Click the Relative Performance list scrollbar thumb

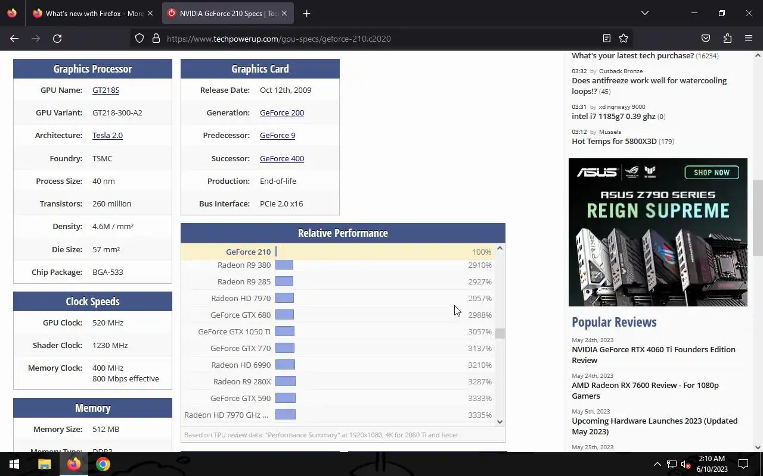[500, 333]
